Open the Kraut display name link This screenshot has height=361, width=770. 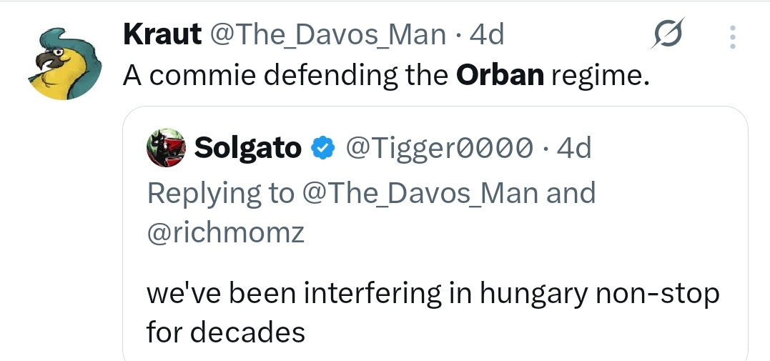click(162, 34)
